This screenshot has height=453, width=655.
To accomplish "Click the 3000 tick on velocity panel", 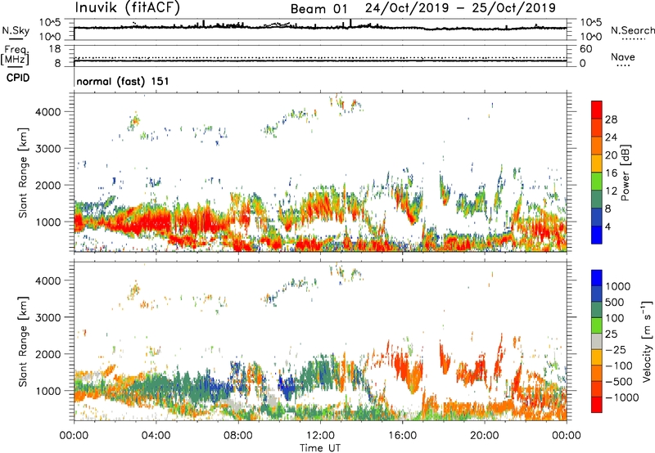I will pos(48,317).
